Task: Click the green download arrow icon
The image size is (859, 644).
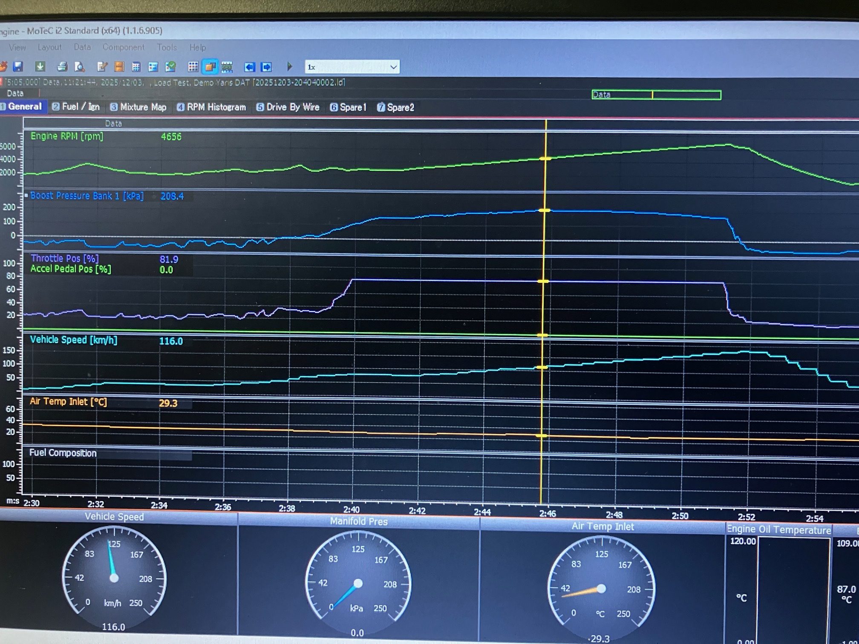Action: [x=40, y=66]
